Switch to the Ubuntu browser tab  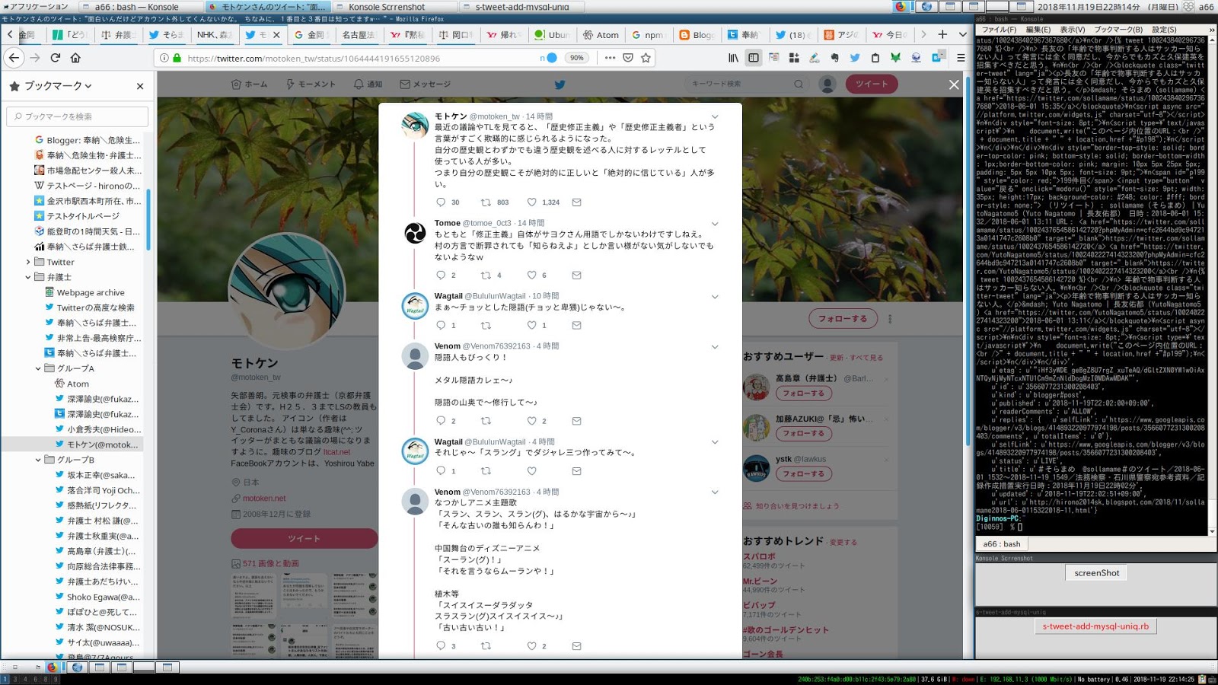tap(552, 34)
